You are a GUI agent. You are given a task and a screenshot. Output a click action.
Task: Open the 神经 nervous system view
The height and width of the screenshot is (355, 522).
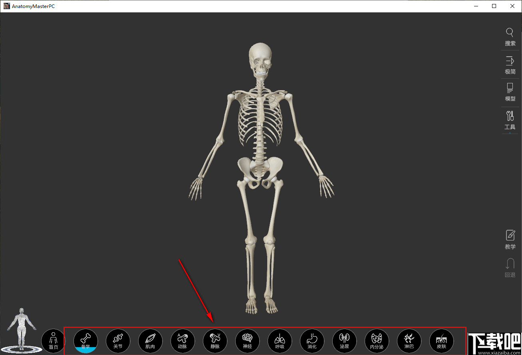(x=247, y=341)
